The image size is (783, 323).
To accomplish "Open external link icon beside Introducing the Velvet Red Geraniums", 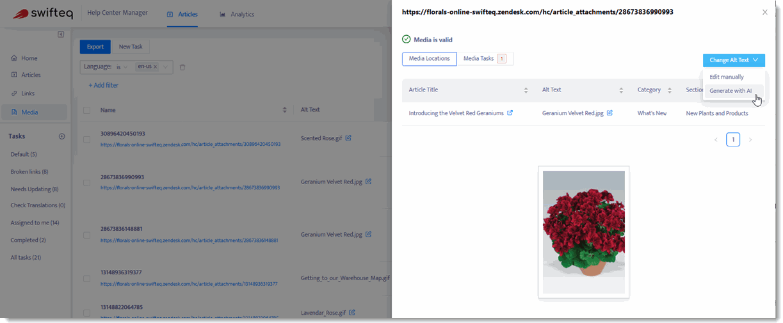I will pyautogui.click(x=510, y=113).
